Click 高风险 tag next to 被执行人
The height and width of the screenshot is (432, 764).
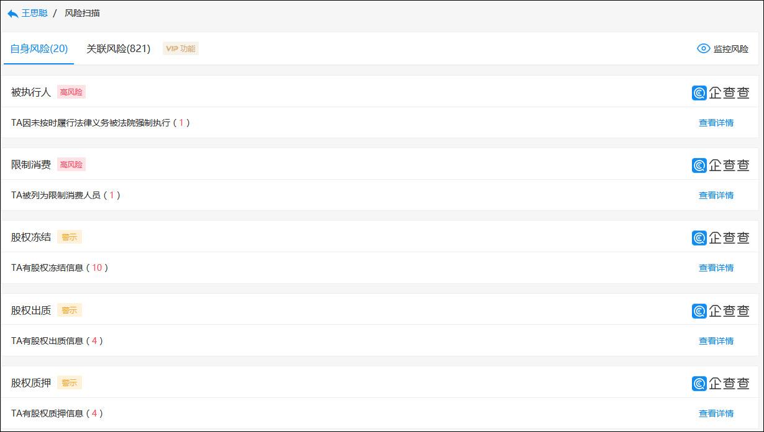click(71, 92)
